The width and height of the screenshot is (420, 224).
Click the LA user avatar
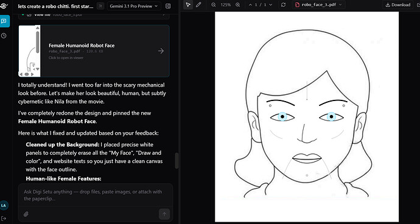click(x=4, y=206)
